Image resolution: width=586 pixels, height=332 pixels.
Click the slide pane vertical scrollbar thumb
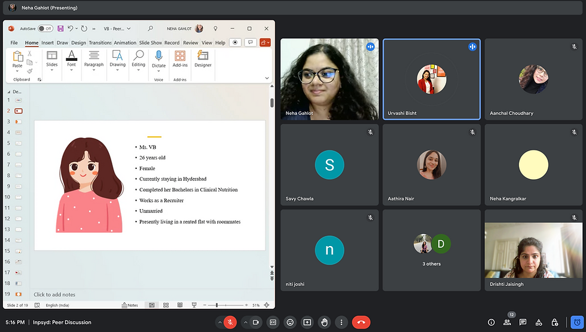(x=271, y=103)
